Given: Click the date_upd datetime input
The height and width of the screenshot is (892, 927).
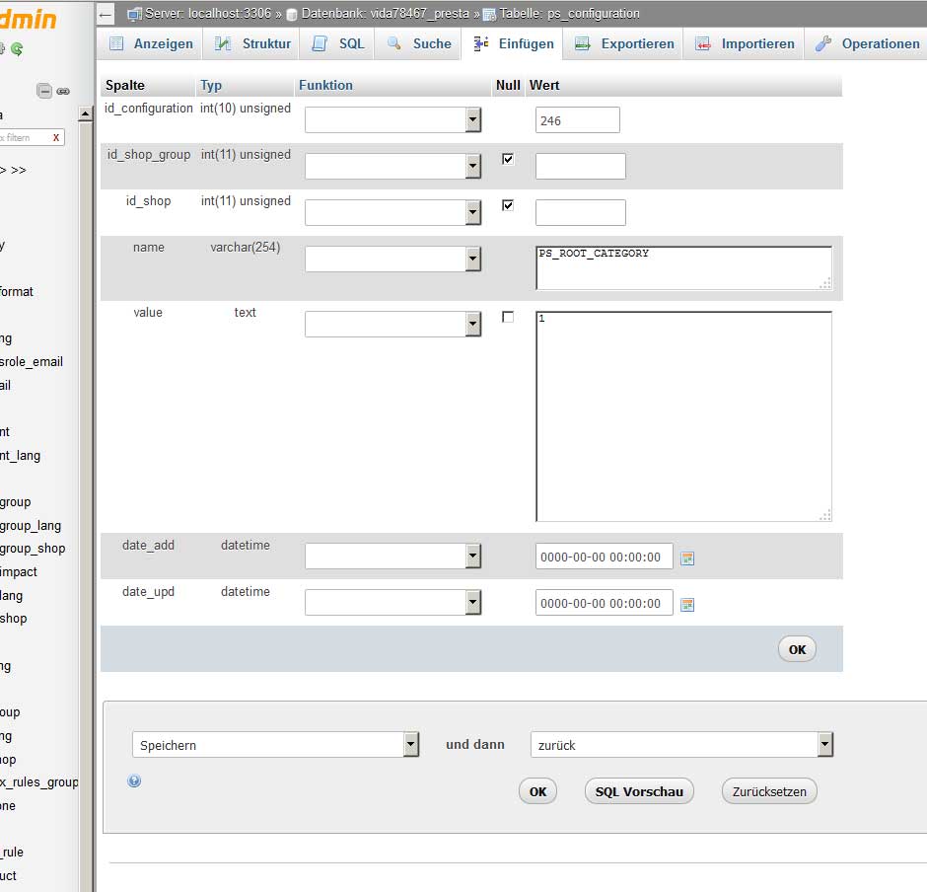Looking at the screenshot, I should coord(605,603).
